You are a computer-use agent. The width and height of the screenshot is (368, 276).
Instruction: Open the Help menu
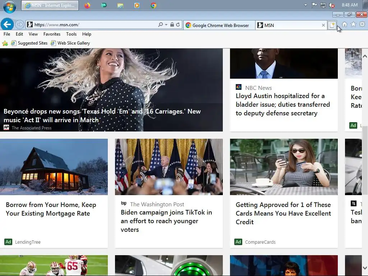tap(87, 34)
